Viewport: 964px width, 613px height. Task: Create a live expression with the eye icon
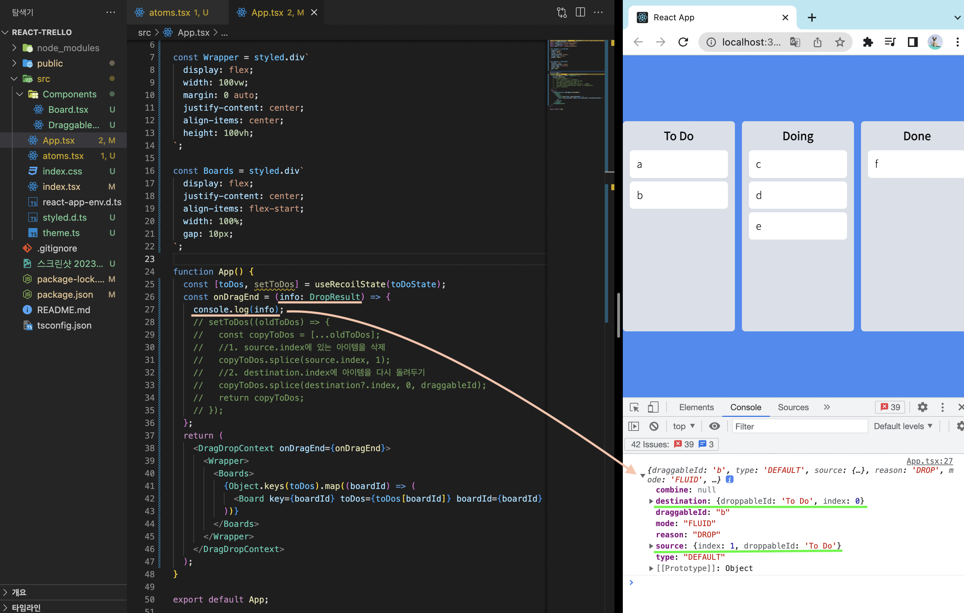(x=715, y=426)
